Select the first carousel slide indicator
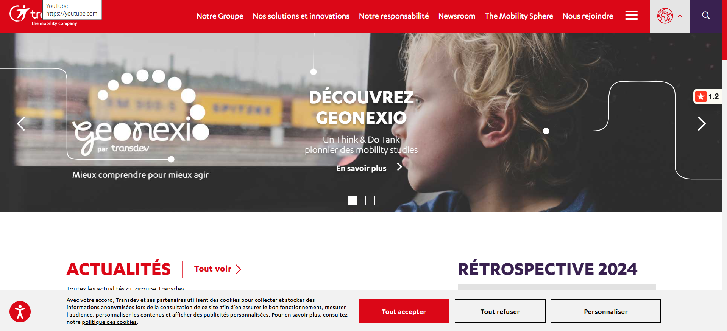This screenshot has width=727, height=331. 352,200
